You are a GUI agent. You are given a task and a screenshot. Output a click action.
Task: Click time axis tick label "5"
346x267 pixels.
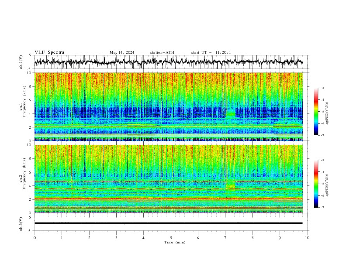point(171,238)
